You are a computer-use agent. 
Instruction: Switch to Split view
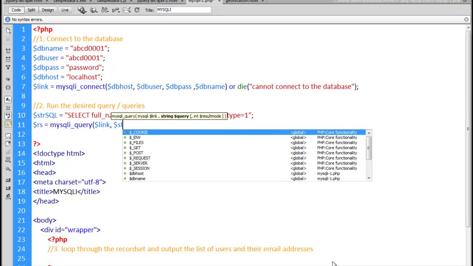pyautogui.click(x=31, y=10)
